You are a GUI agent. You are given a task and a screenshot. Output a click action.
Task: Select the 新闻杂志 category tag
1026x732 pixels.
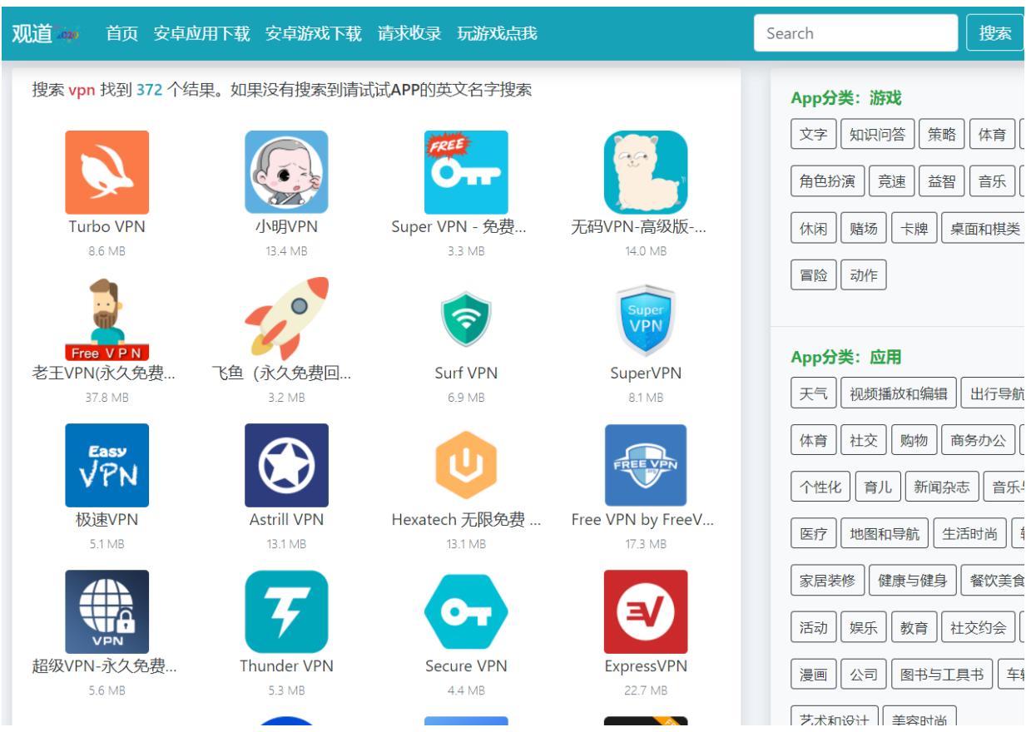941,487
